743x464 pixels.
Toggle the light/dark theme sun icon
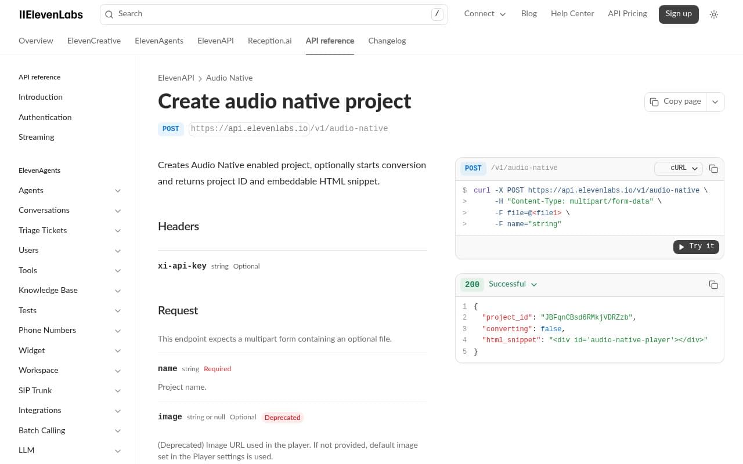(x=714, y=14)
